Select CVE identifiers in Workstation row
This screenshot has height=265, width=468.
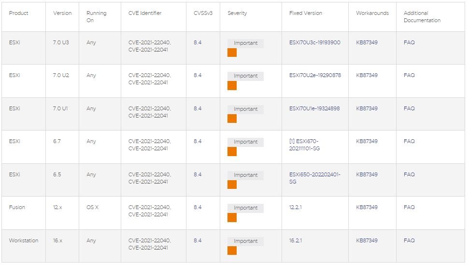pos(150,244)
